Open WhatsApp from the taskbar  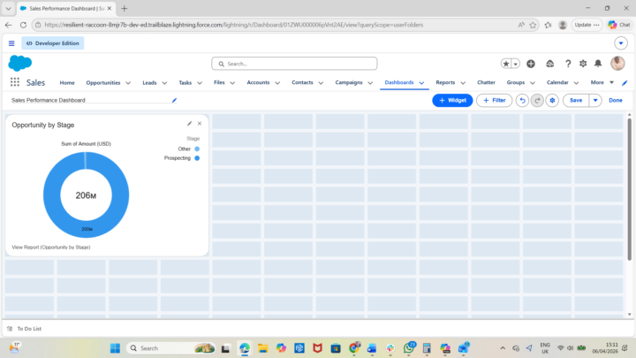click(408, 348)
